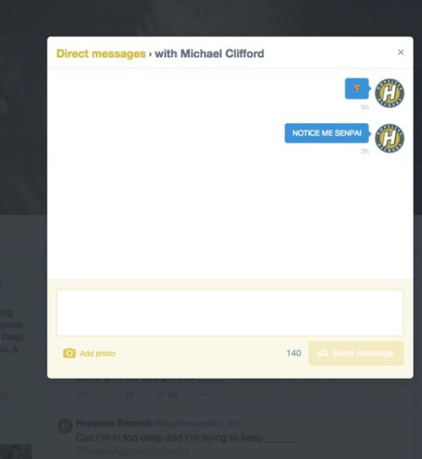
Task: Click the envelope icon on Send message
Action: click(322, 354)
